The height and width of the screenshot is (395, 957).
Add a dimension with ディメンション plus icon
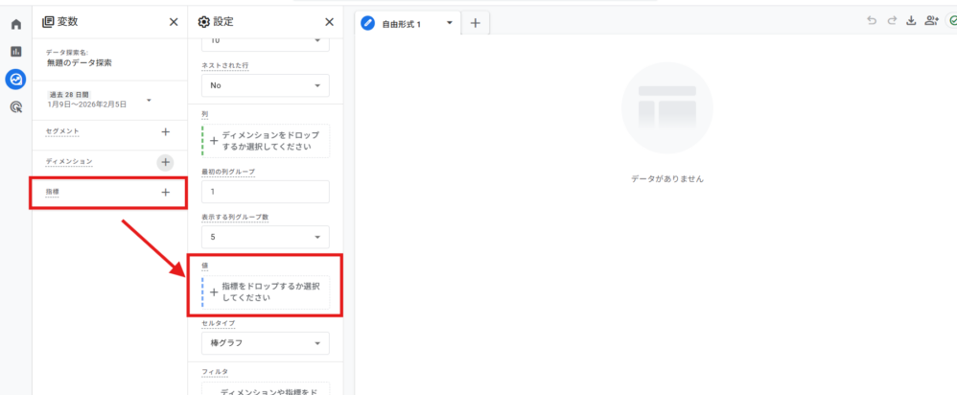(x=165, y=163)
